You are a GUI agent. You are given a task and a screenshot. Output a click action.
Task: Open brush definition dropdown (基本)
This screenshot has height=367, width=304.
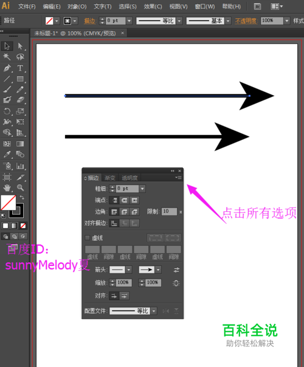point(228,21)
